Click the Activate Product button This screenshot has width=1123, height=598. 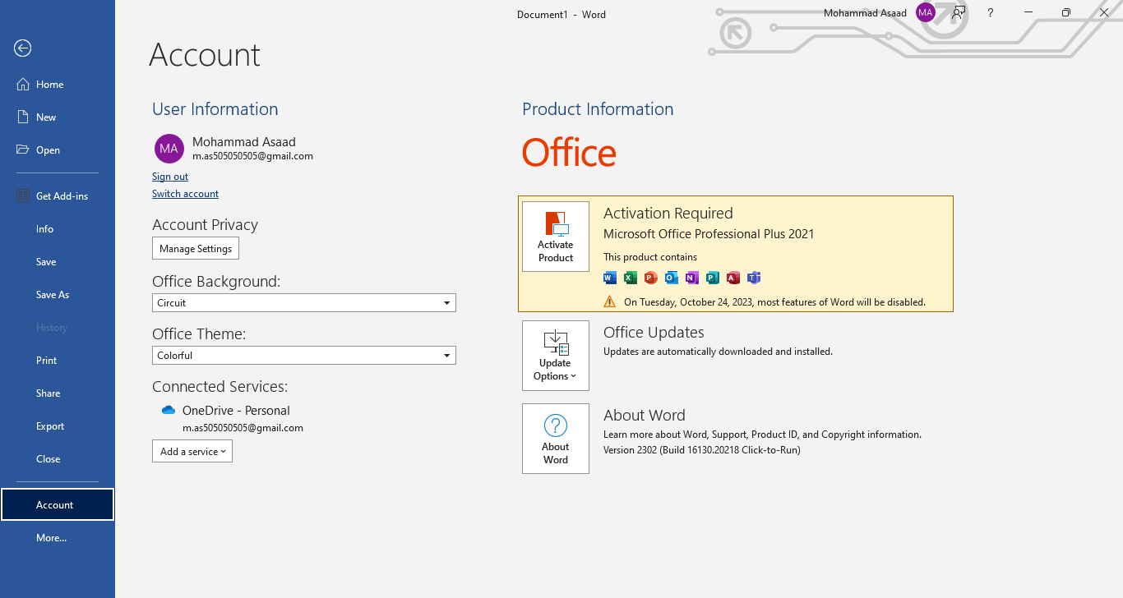coord(556,237)
